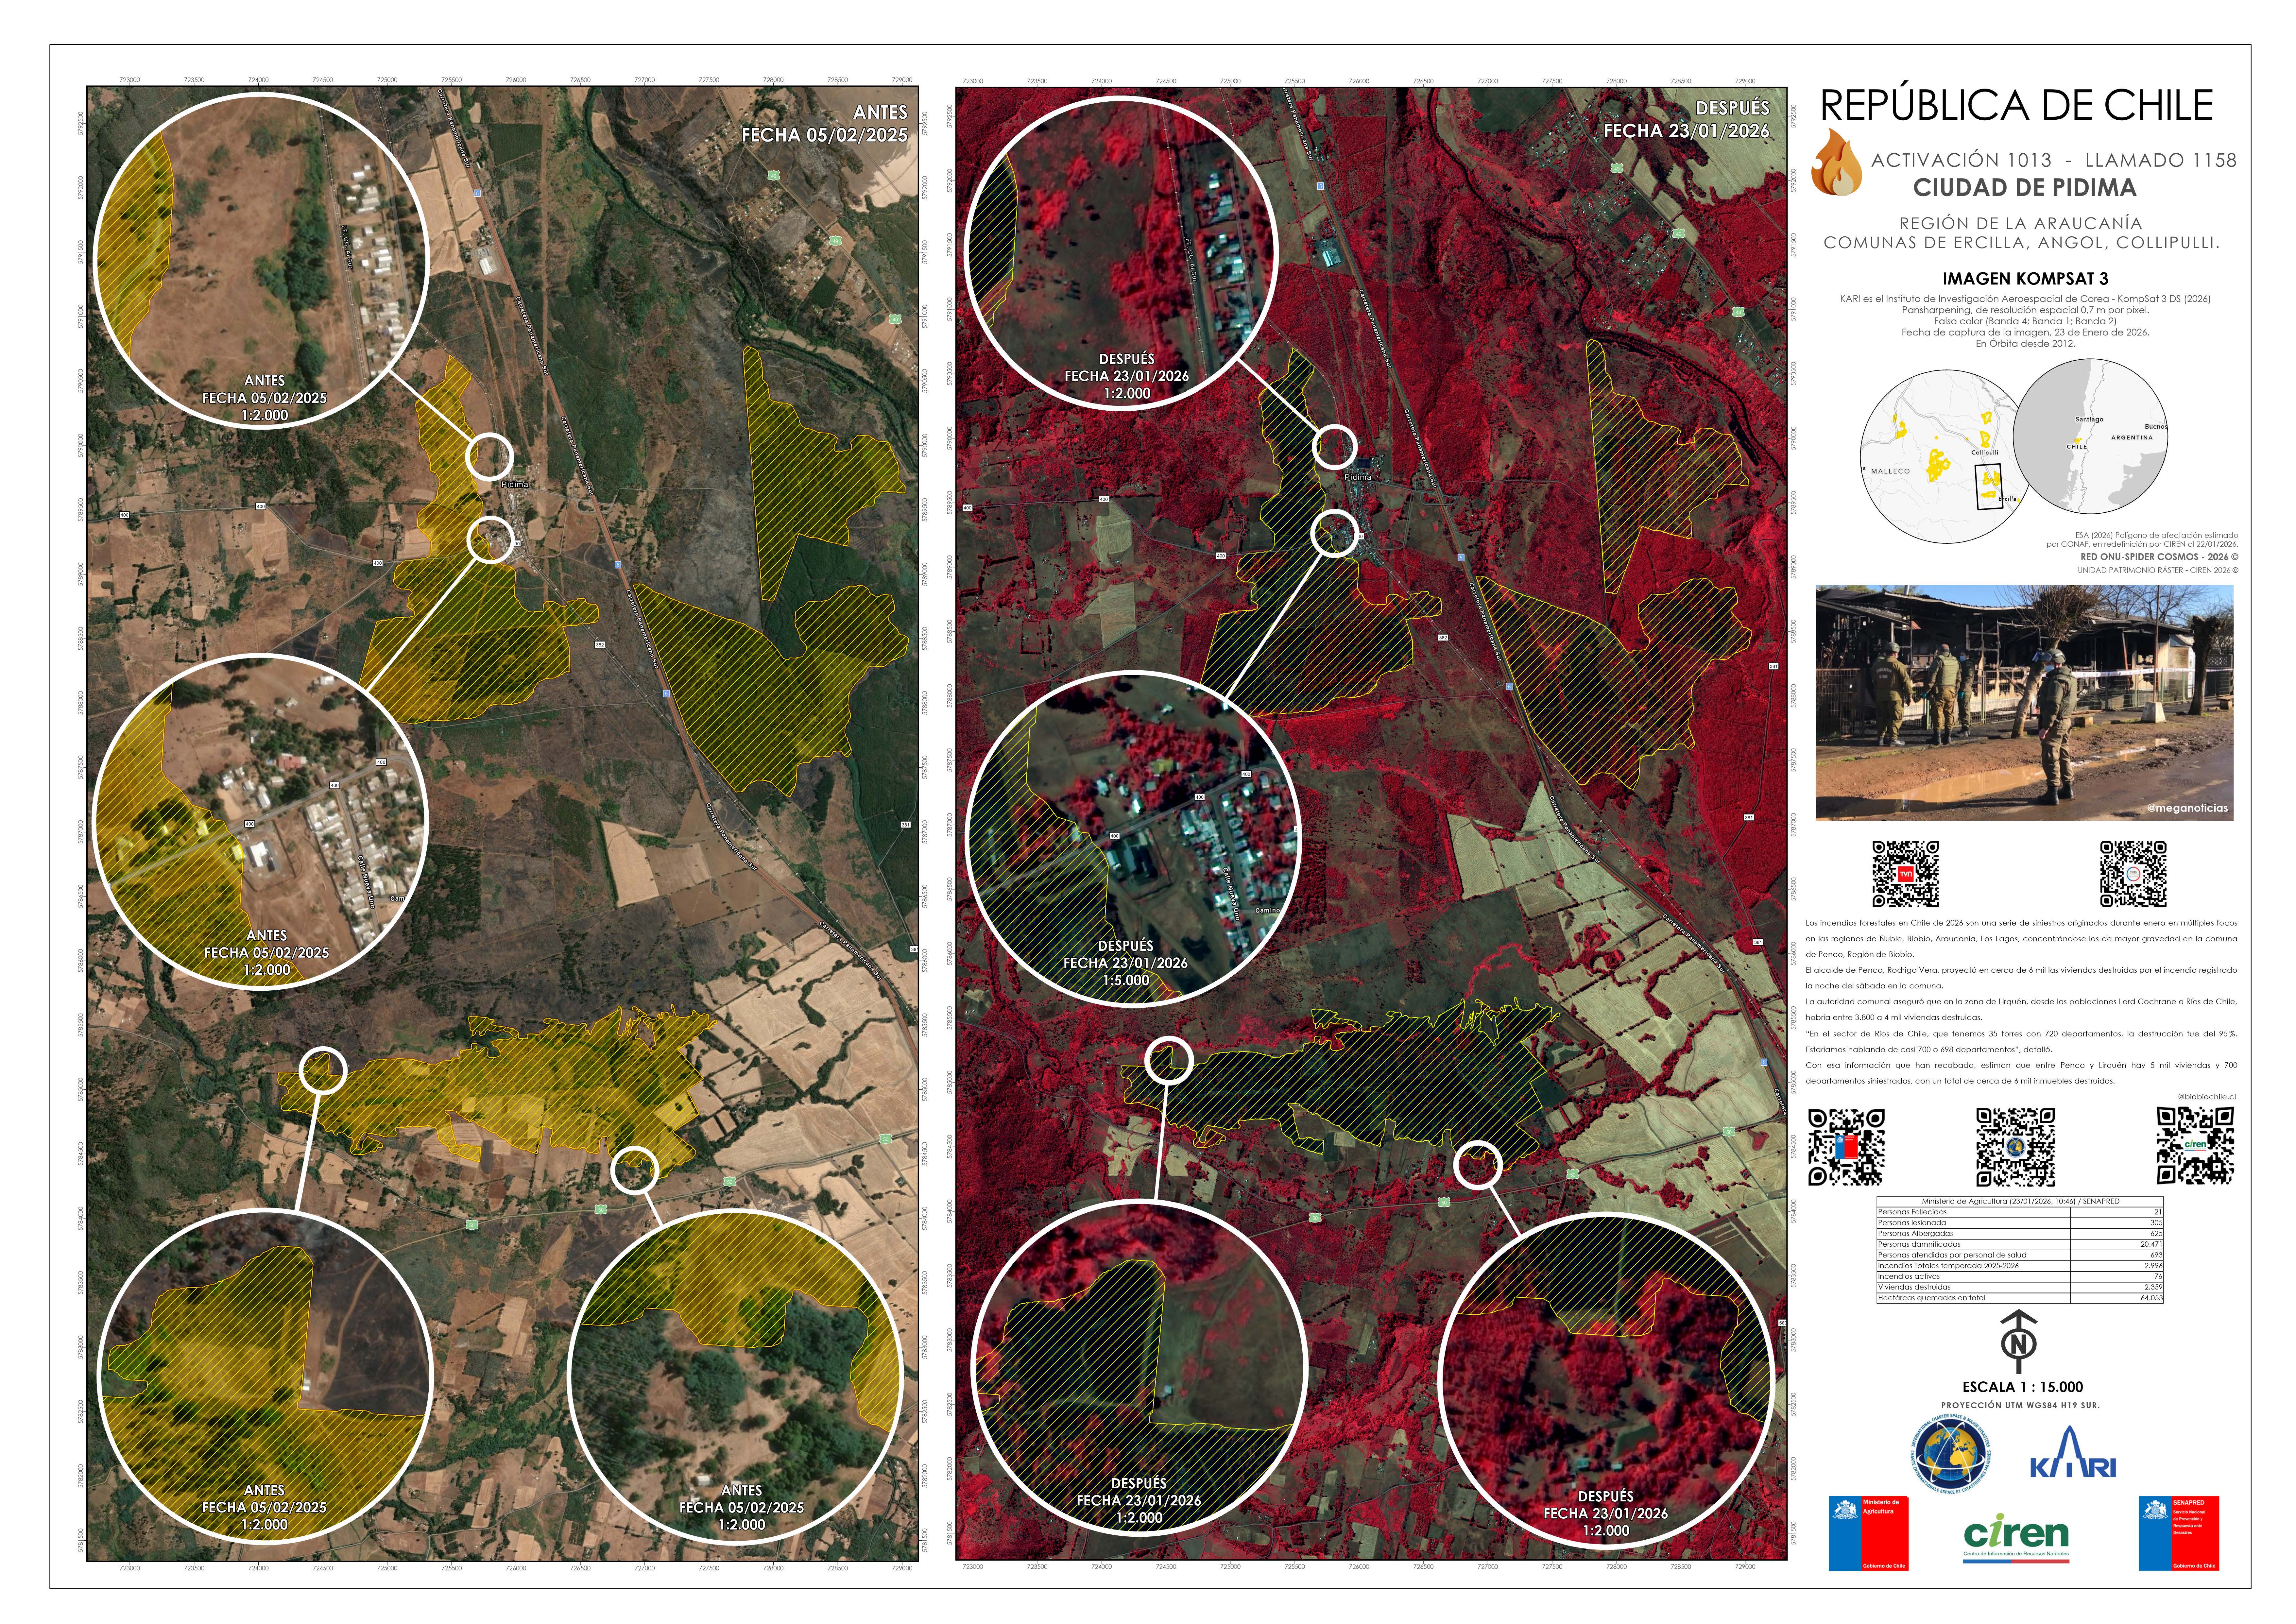The image size is (2296, 1624).
Task: Click the Personas Fallecidas table row
Action: (x=2020, y=1212)
